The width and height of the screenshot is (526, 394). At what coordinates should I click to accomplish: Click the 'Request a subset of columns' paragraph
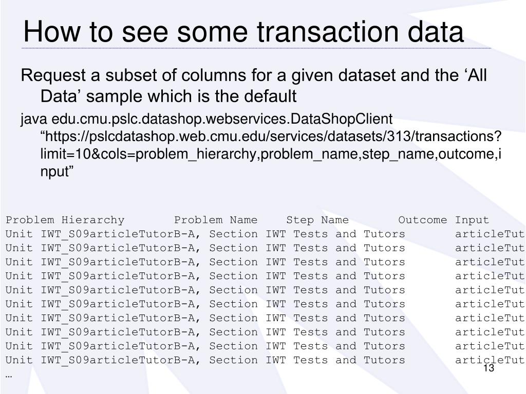point(254,86)
